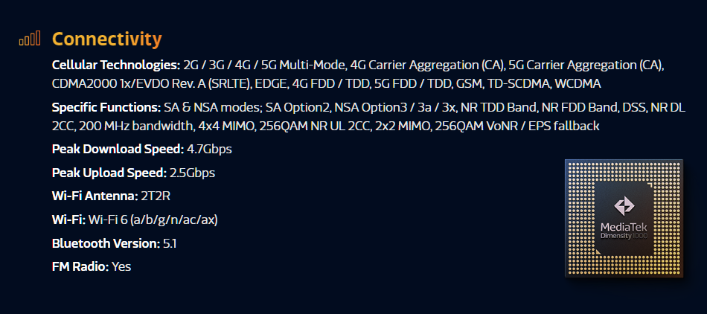Click the Specific Functions label
The height and width of the screenshot is (314, 707).
(106, 107)
